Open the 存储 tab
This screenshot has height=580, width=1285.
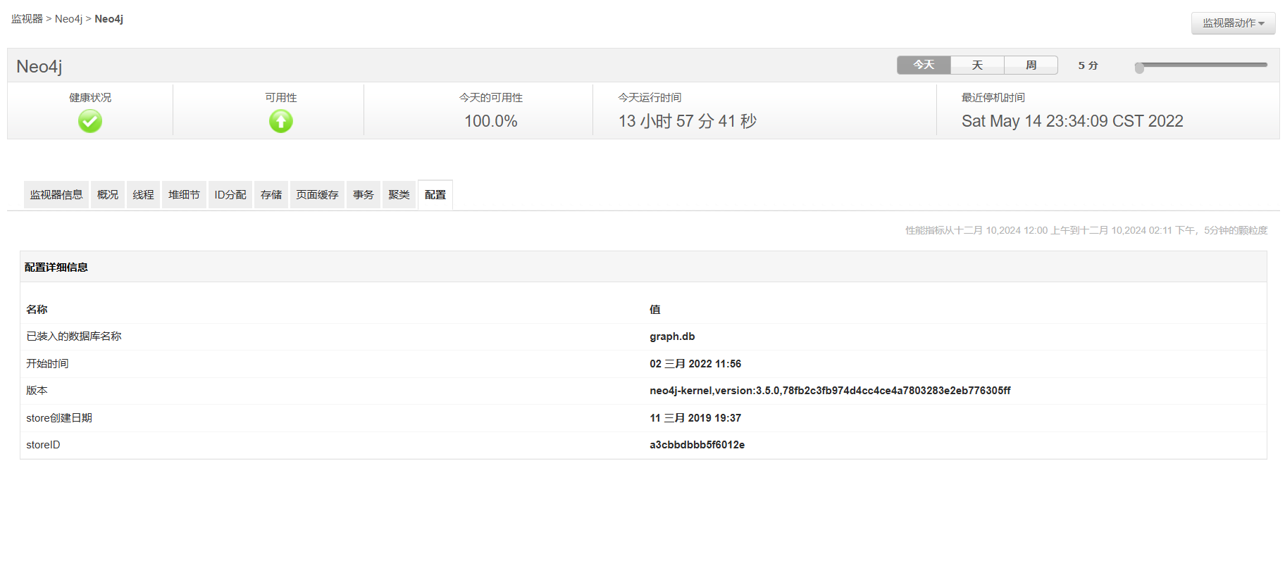click(271, 194)
